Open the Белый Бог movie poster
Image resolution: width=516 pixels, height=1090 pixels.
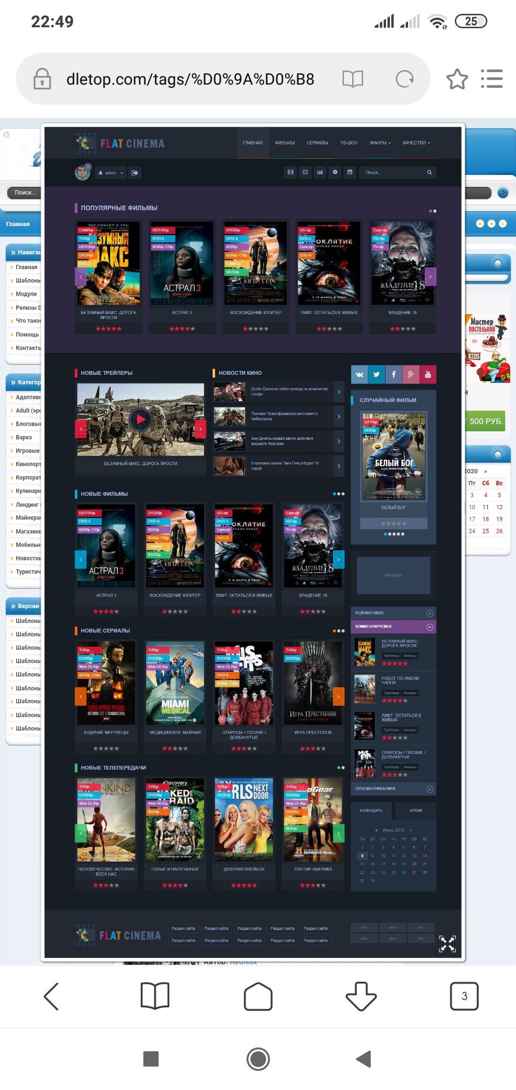[x=394, y=457]
